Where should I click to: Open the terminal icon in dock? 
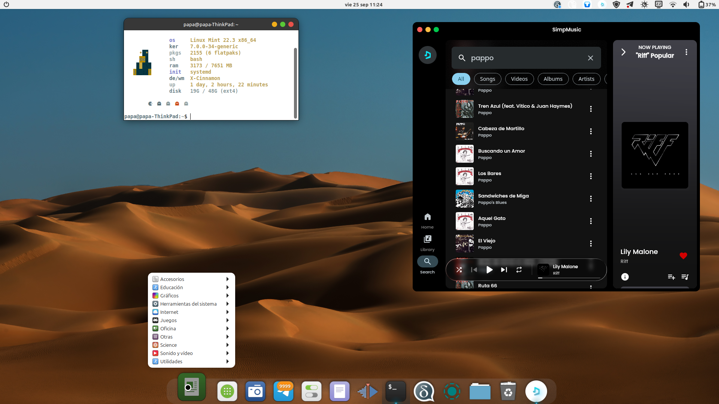pyautogui.click(x=396, y=391)
